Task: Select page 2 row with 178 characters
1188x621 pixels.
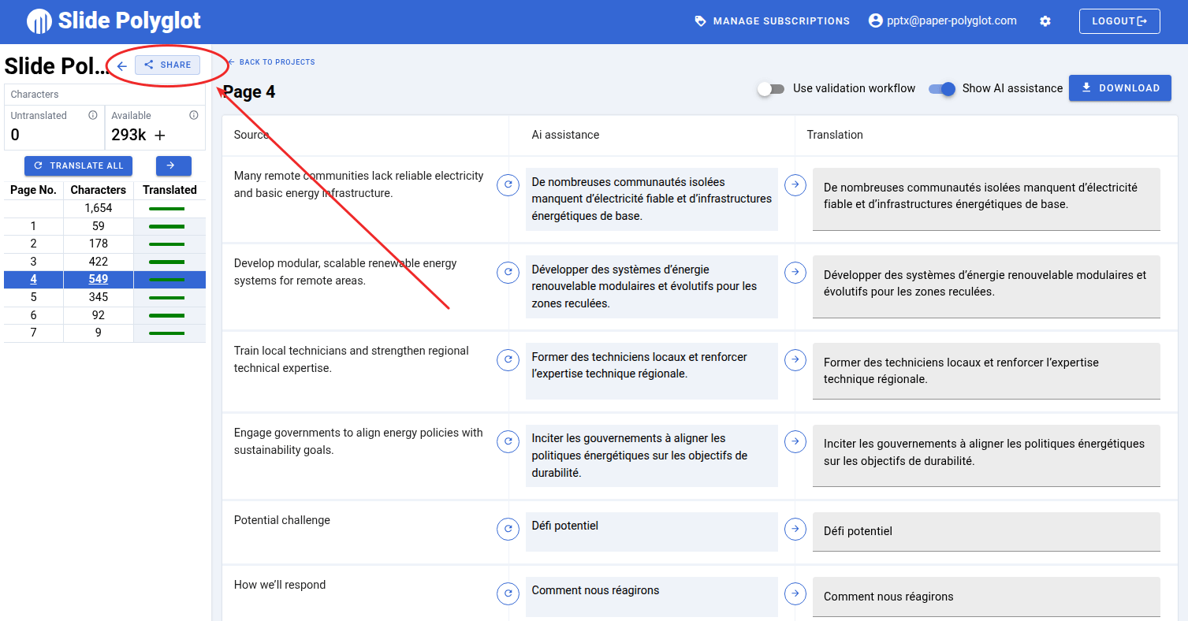Action: coord(98,244)
